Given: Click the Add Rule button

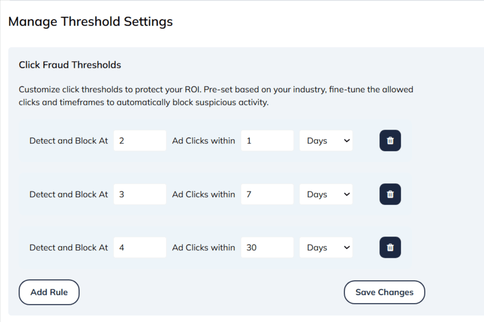Looking at the screenshot, I should click(x=49, y=292).
